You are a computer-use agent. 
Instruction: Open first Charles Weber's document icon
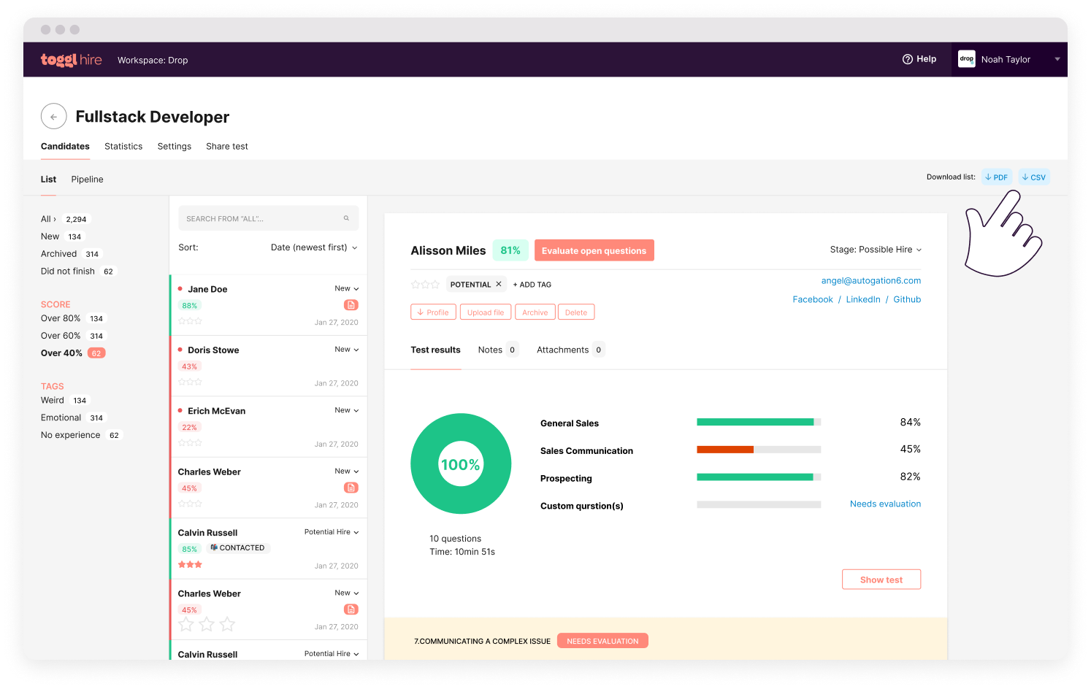pyautogui.click(x=351, y=488)
